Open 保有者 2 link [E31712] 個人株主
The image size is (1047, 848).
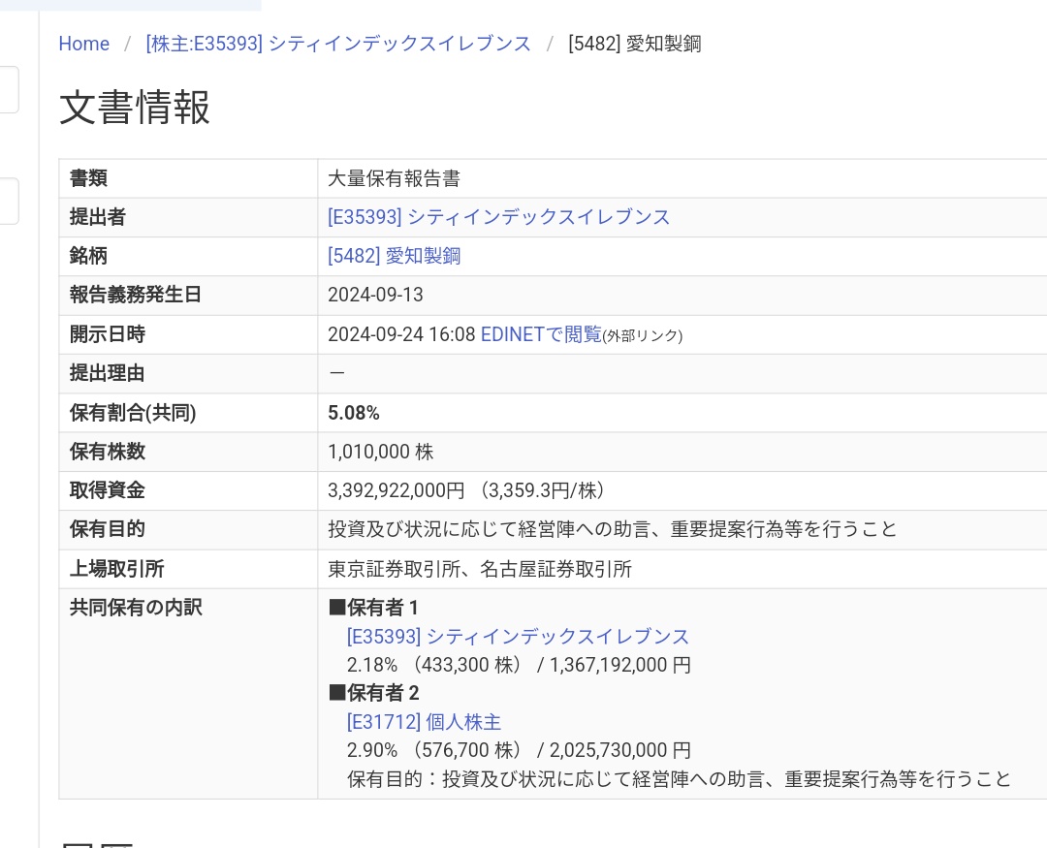click(424, 722)
